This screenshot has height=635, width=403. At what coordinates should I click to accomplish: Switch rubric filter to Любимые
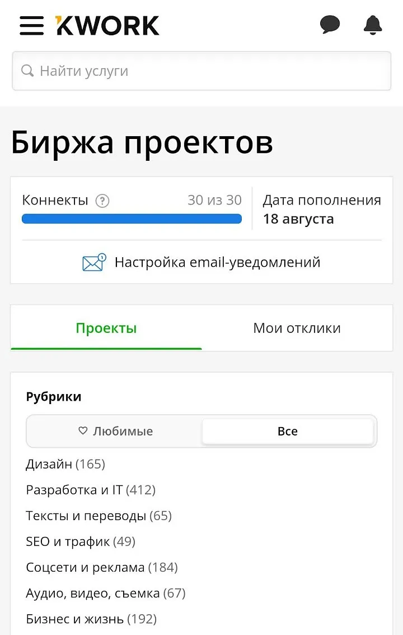point(115,432)
